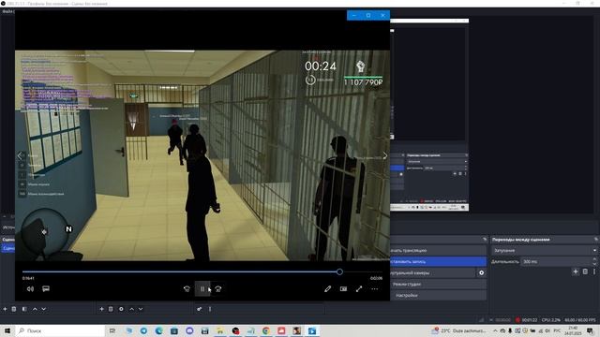Move scene up with arrow
The width and height of the screenshot is (600, 337).
(35, 309)
